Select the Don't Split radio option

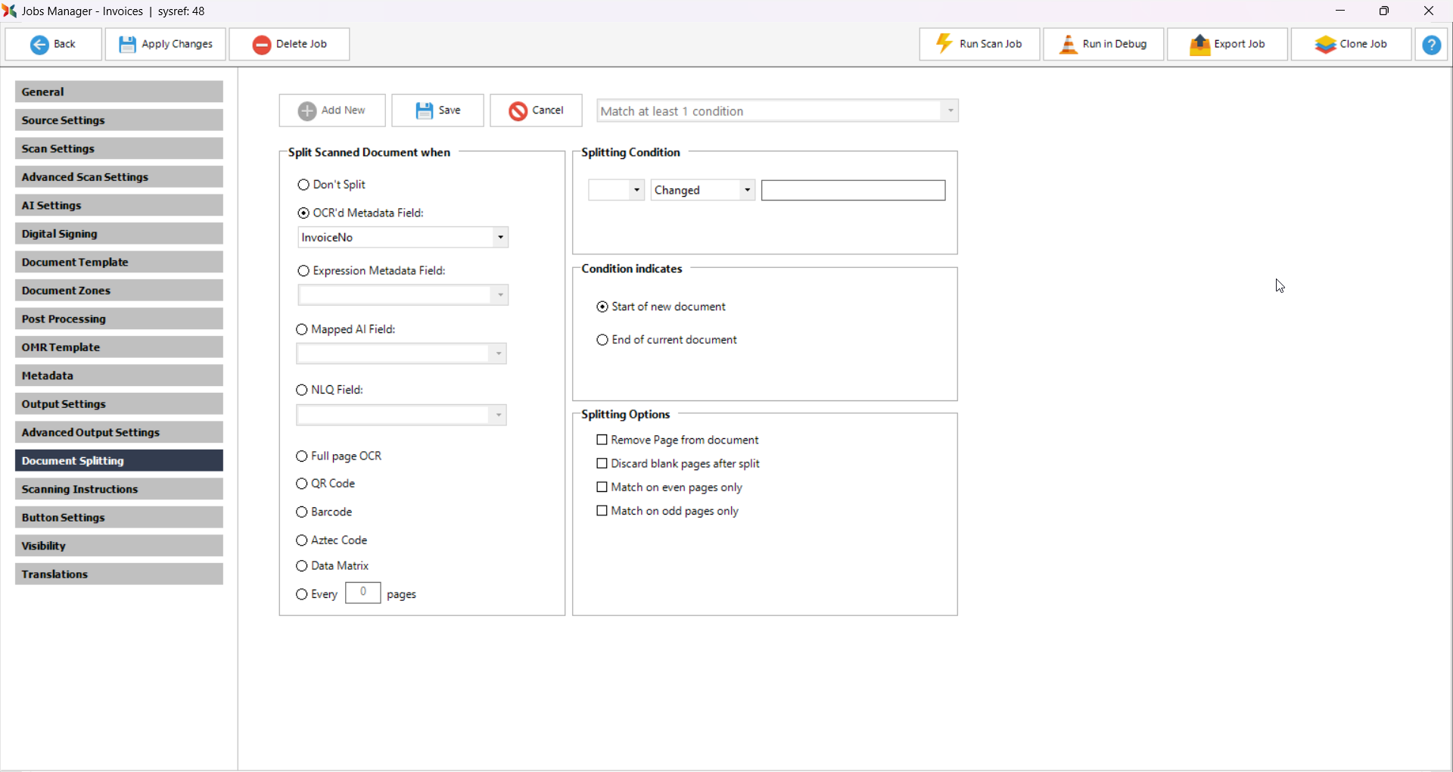coord(303,185)
